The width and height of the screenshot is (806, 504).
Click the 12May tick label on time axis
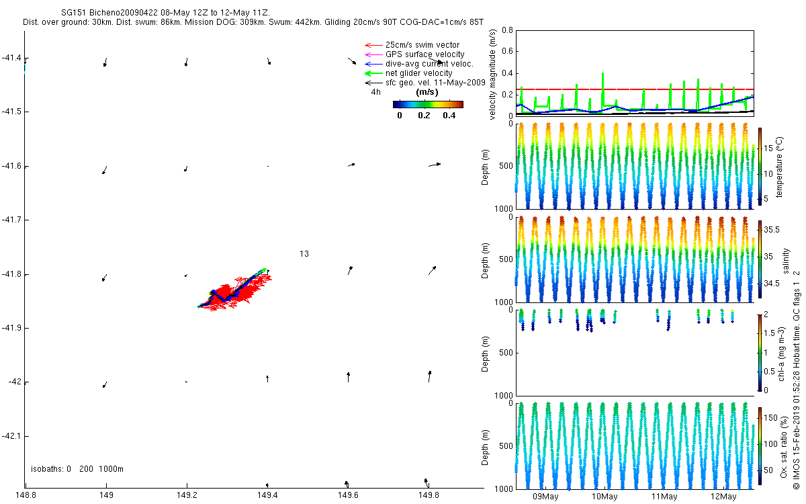tap(723, 497)
